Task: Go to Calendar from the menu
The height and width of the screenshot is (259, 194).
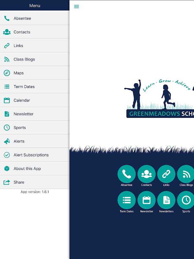Action: coord(35,100)
